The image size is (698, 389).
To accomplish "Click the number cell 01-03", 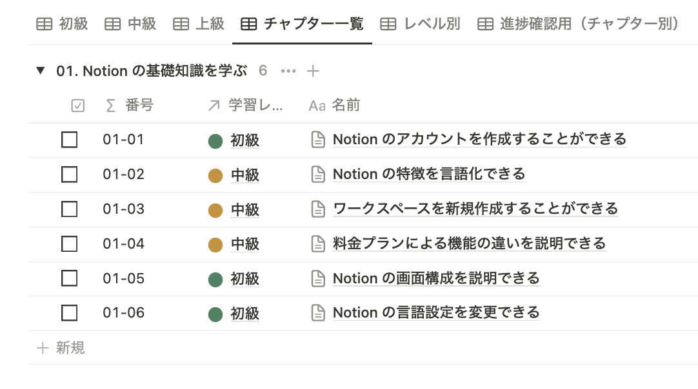I will point(123,209).
